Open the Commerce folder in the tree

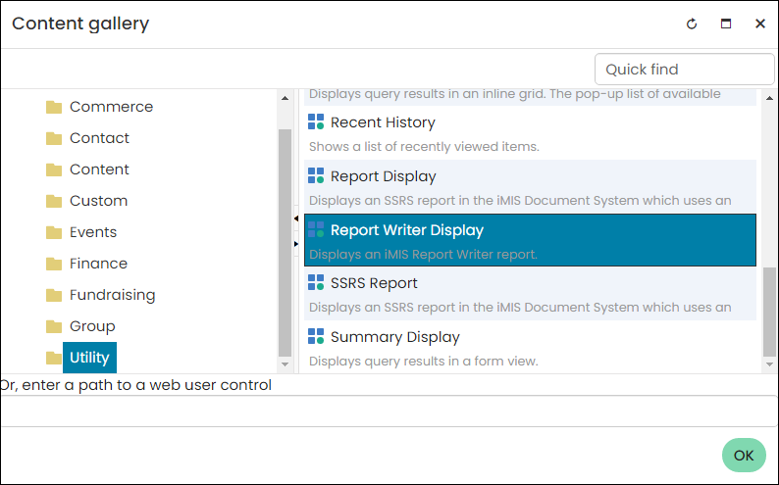[111, 107]
